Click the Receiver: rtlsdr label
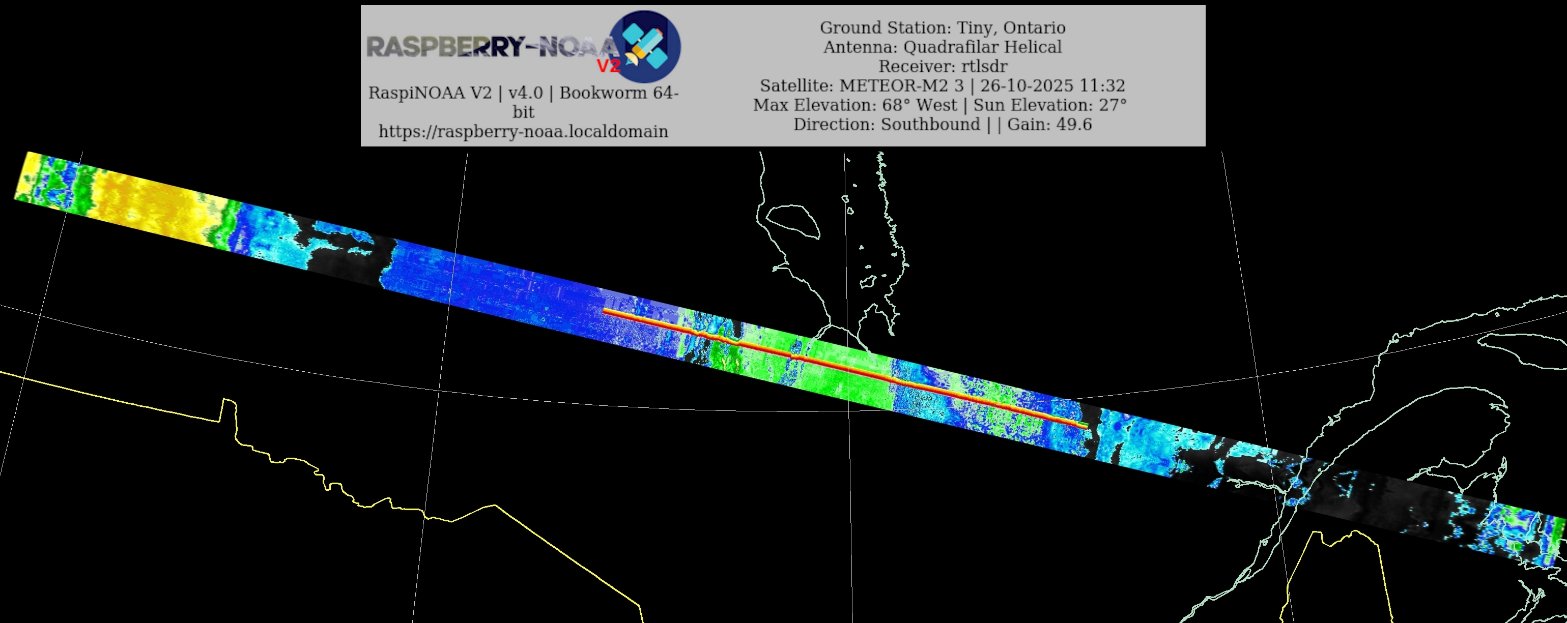 click(x=942, y=66)
